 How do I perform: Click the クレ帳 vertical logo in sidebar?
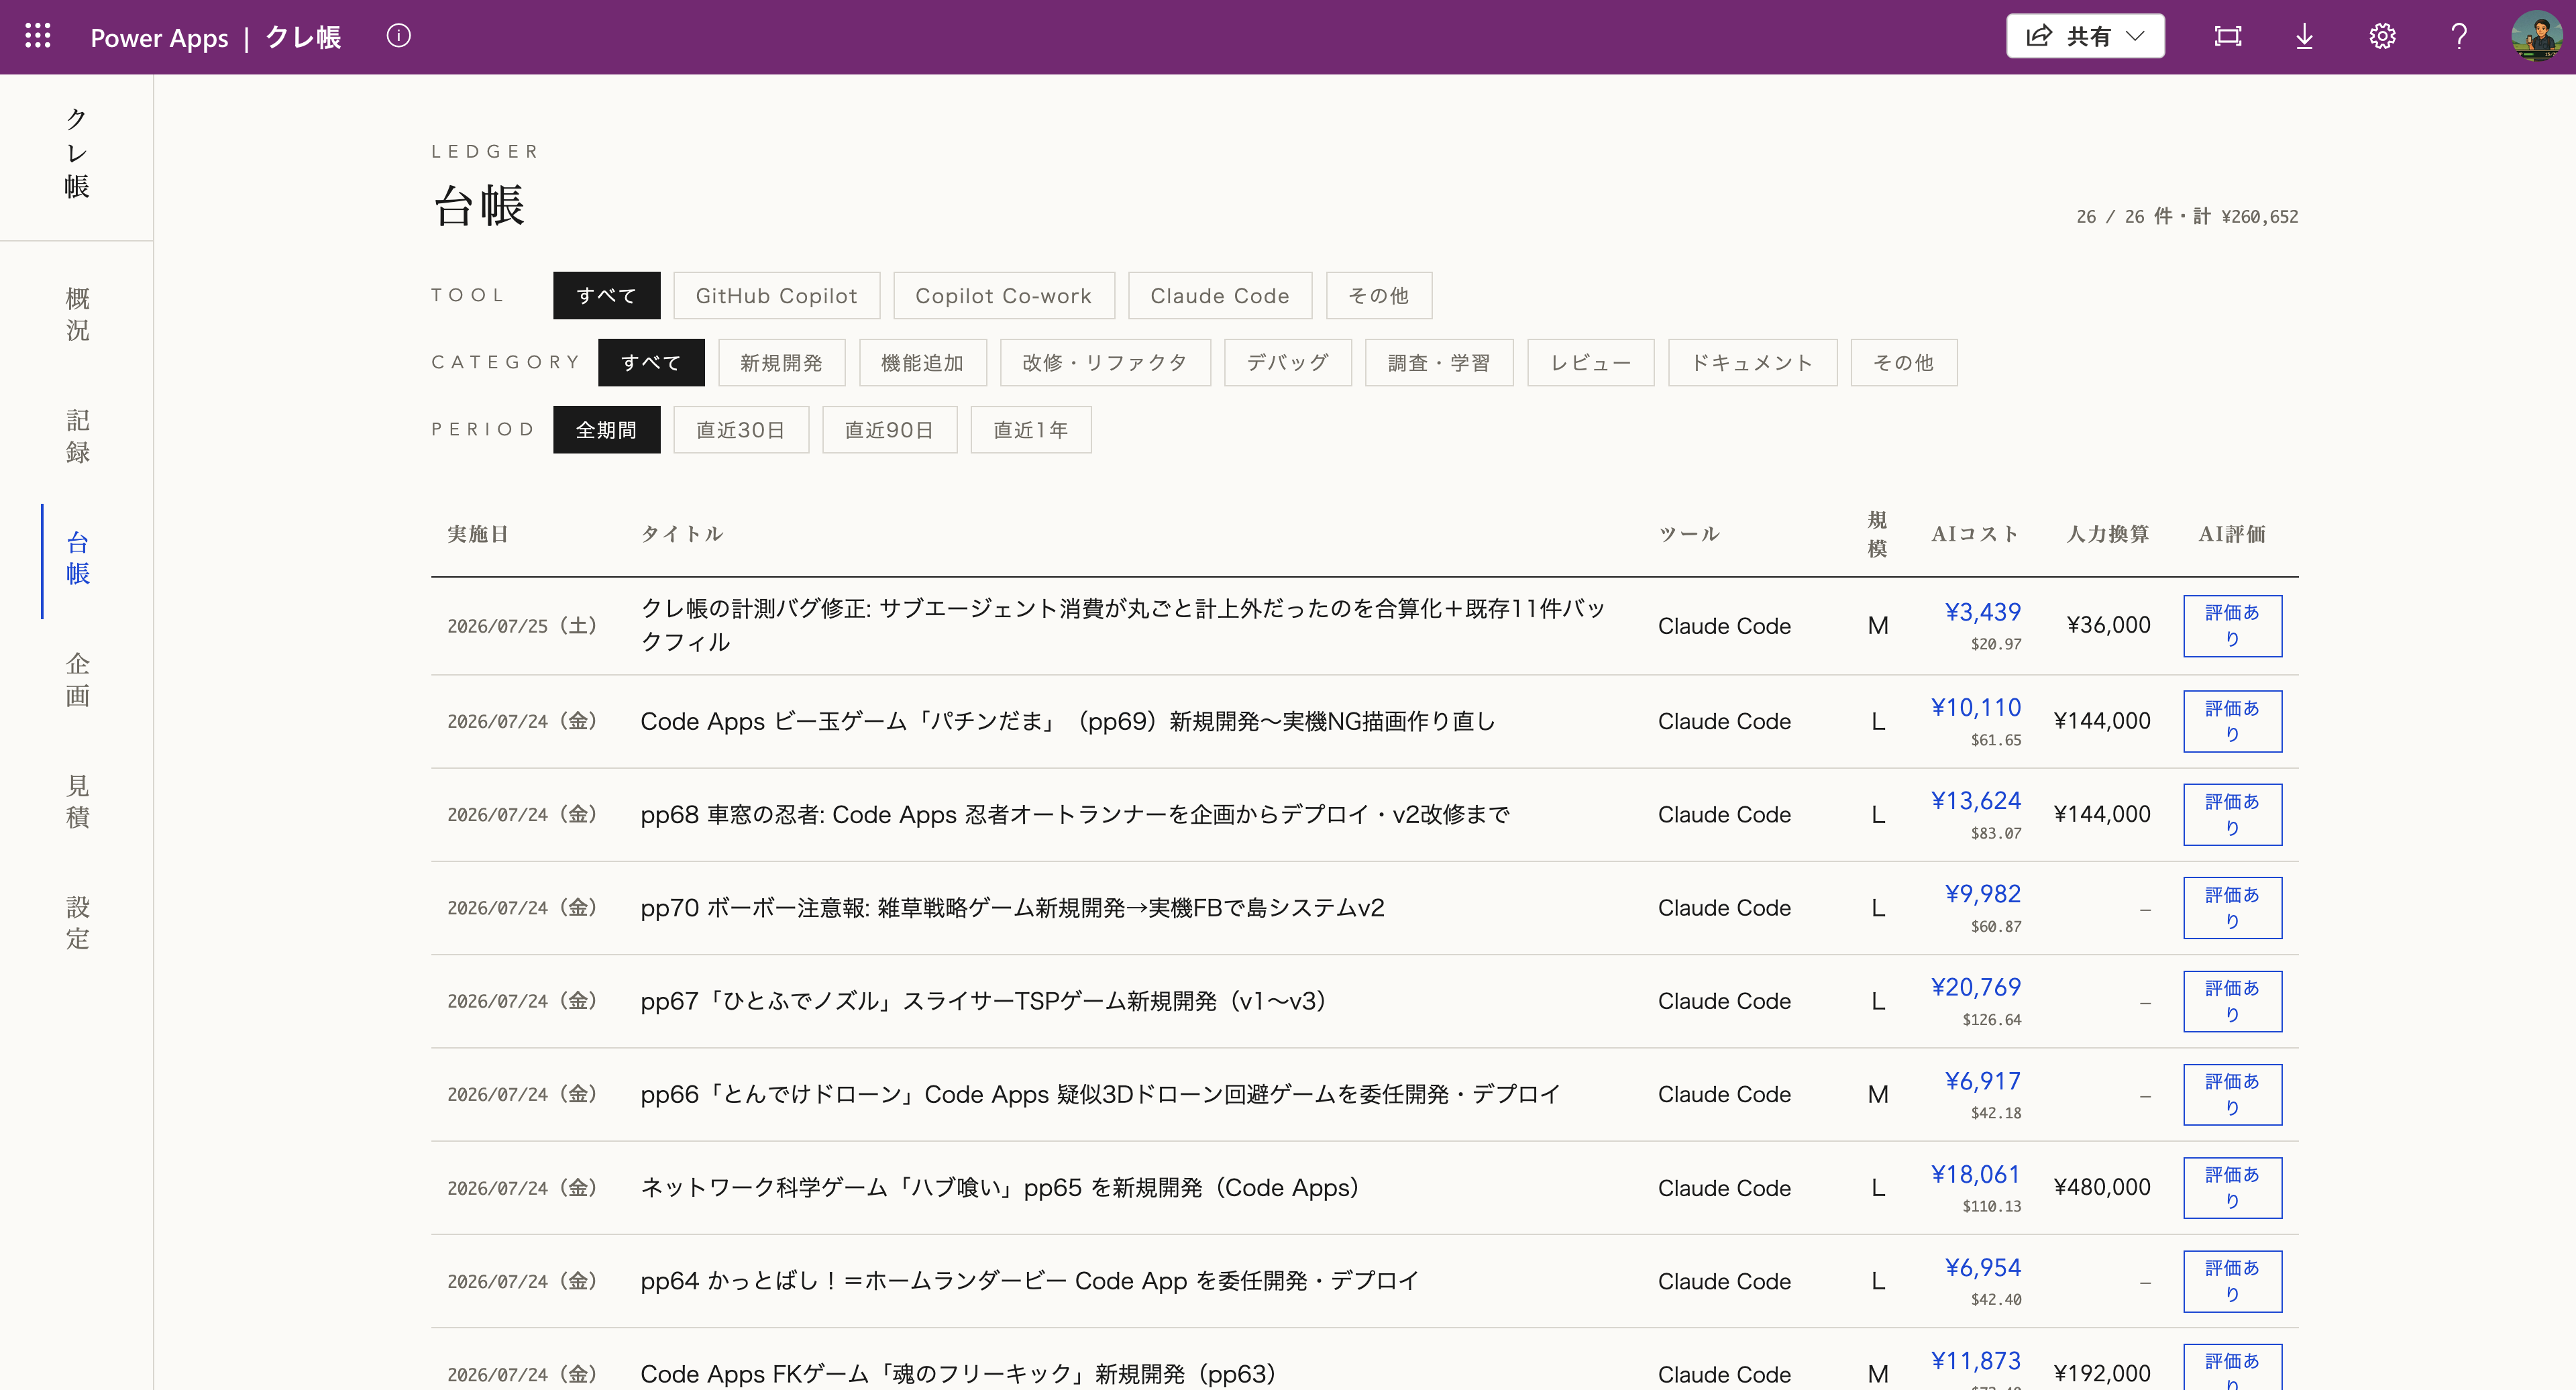pos(77,153)
